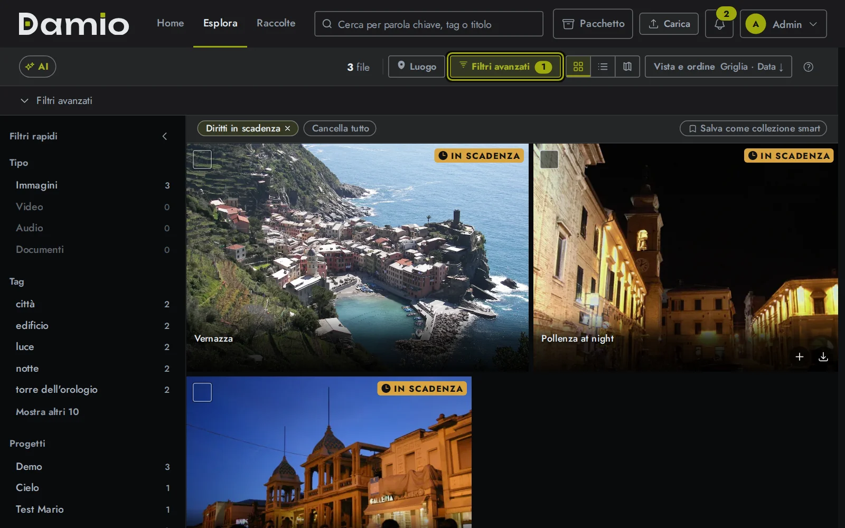Filter by Video type
The width and height of the screenshot is (845, 528).
pyautogui.click(x=92, y=207)
